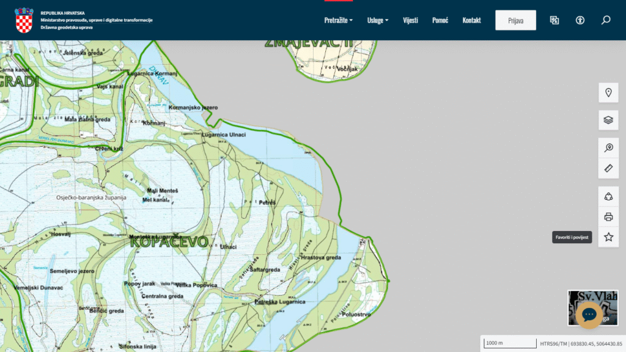The image size is (626, 352).
Task: Expand the Pretražite dropdown menu
Action: tap(338, 20)
